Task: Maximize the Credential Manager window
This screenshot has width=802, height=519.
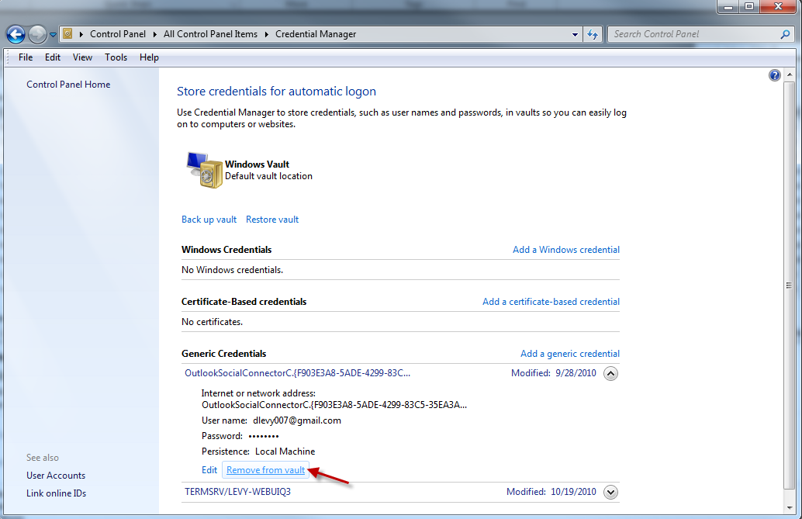Action: point(749,7)
